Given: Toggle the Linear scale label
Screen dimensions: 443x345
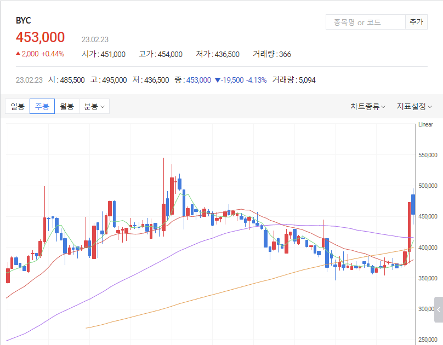Looking at the screenshot, I should [x=425, y=124].
